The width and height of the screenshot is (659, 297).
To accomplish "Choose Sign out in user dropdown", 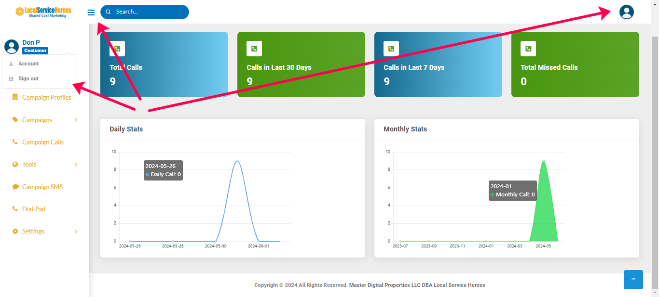I will click(x=28, y=78).
